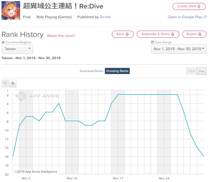208x182 pixels.
Task: Click the Subscribe & Share button
Action: 158,34
